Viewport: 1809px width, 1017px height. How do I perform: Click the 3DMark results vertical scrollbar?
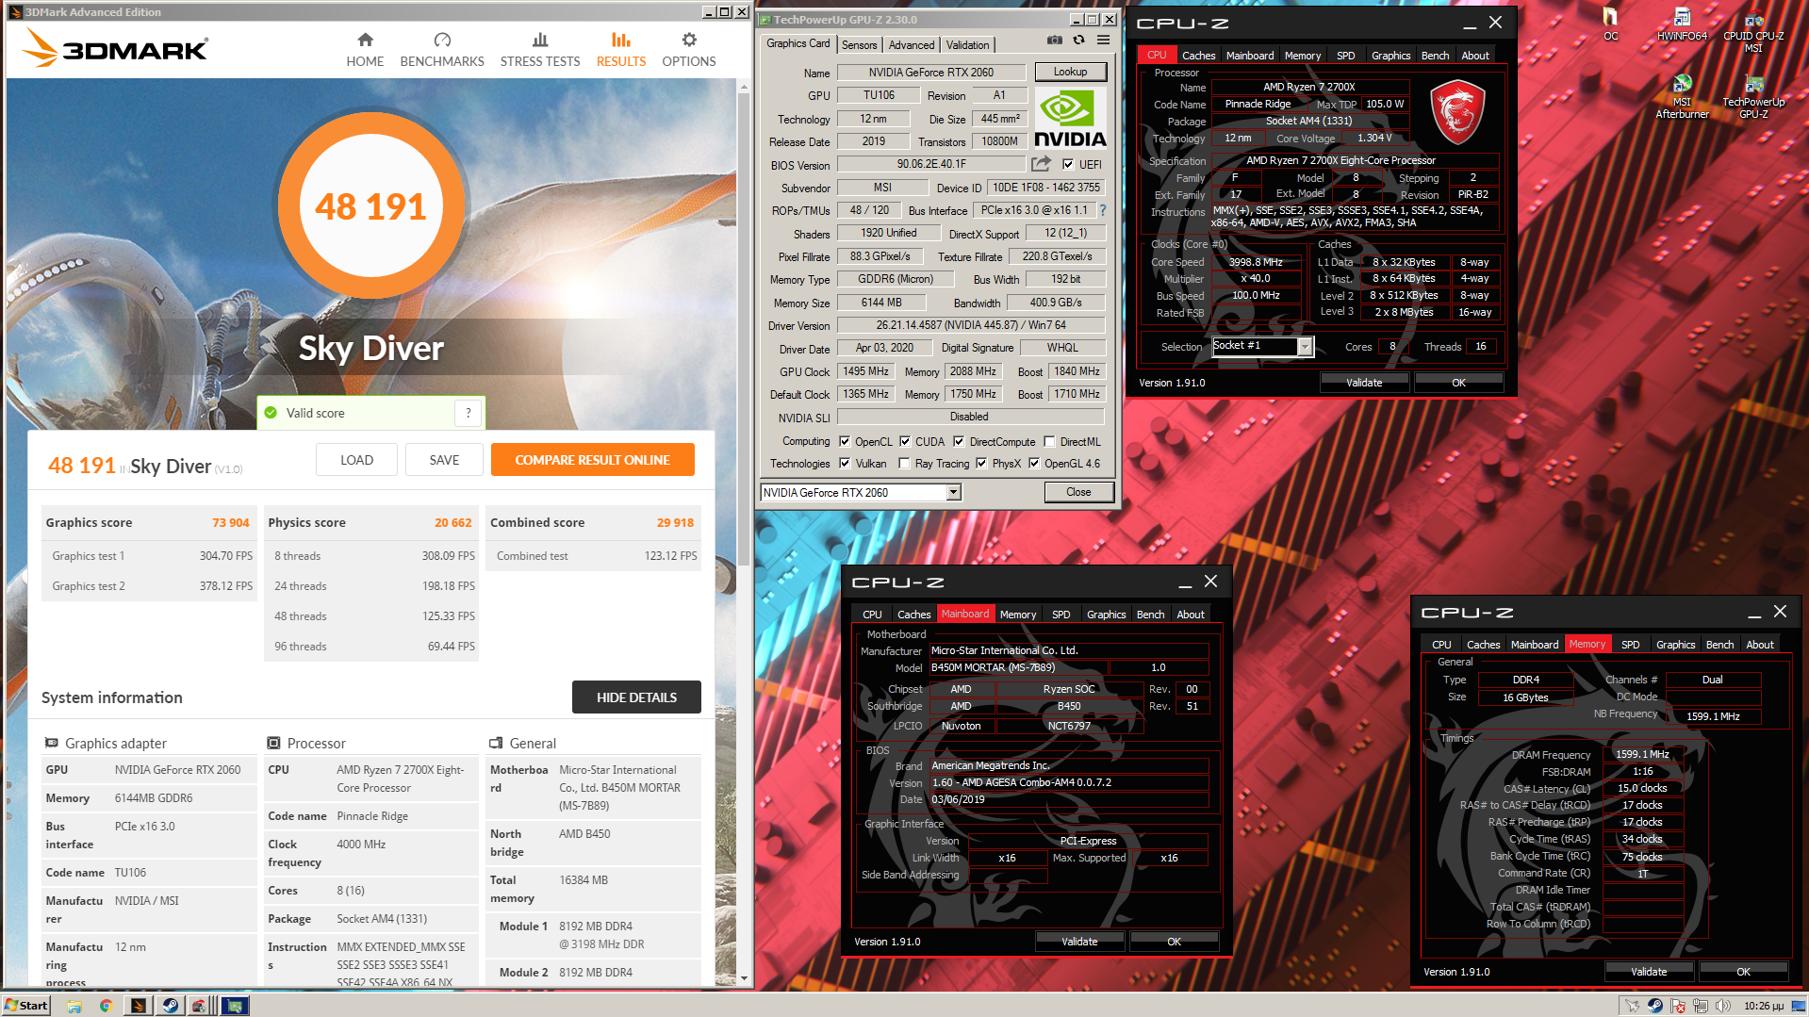[x=744, y=330]
